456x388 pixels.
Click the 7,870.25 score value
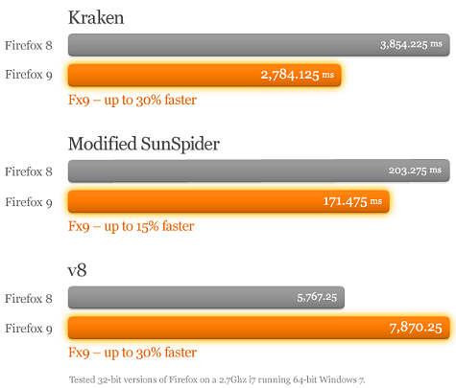coord(416,328)
